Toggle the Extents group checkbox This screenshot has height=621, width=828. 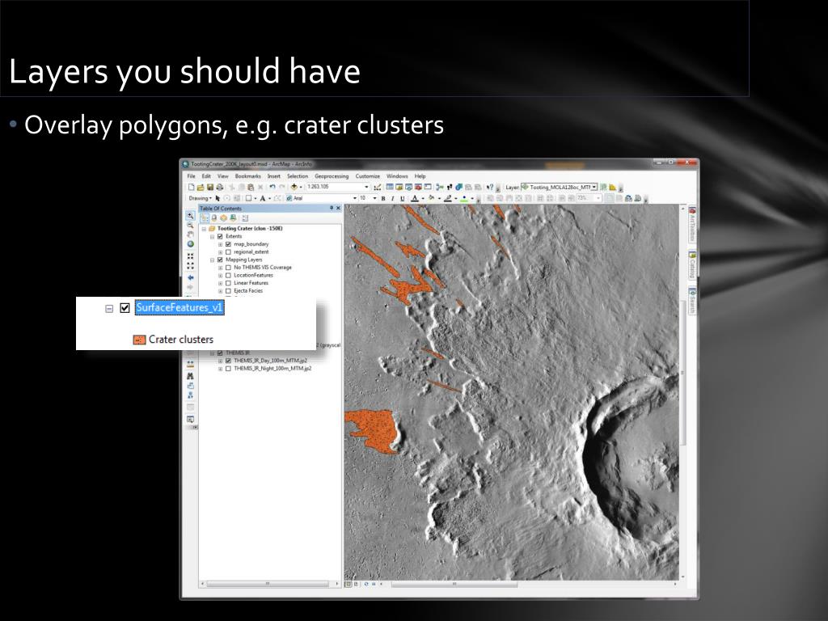(220, 237)
